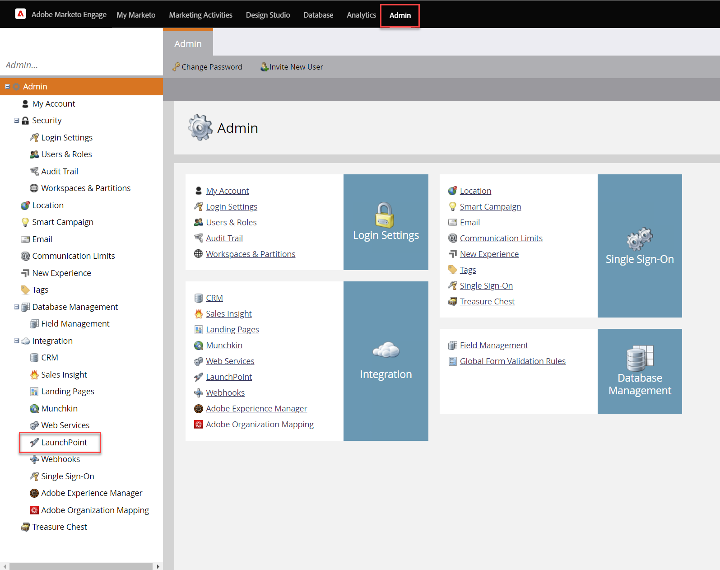
Task: Click the CRM database icon in tree
Action: click(x=34, y=358)
